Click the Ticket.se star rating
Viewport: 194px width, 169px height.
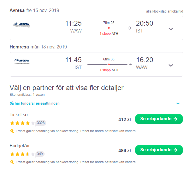click(x=22, y=123)
